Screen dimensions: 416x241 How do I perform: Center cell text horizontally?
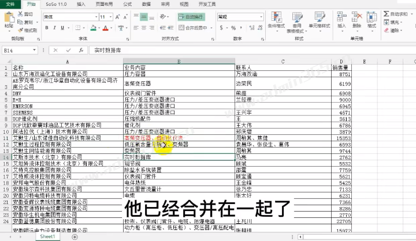[144, 28]
